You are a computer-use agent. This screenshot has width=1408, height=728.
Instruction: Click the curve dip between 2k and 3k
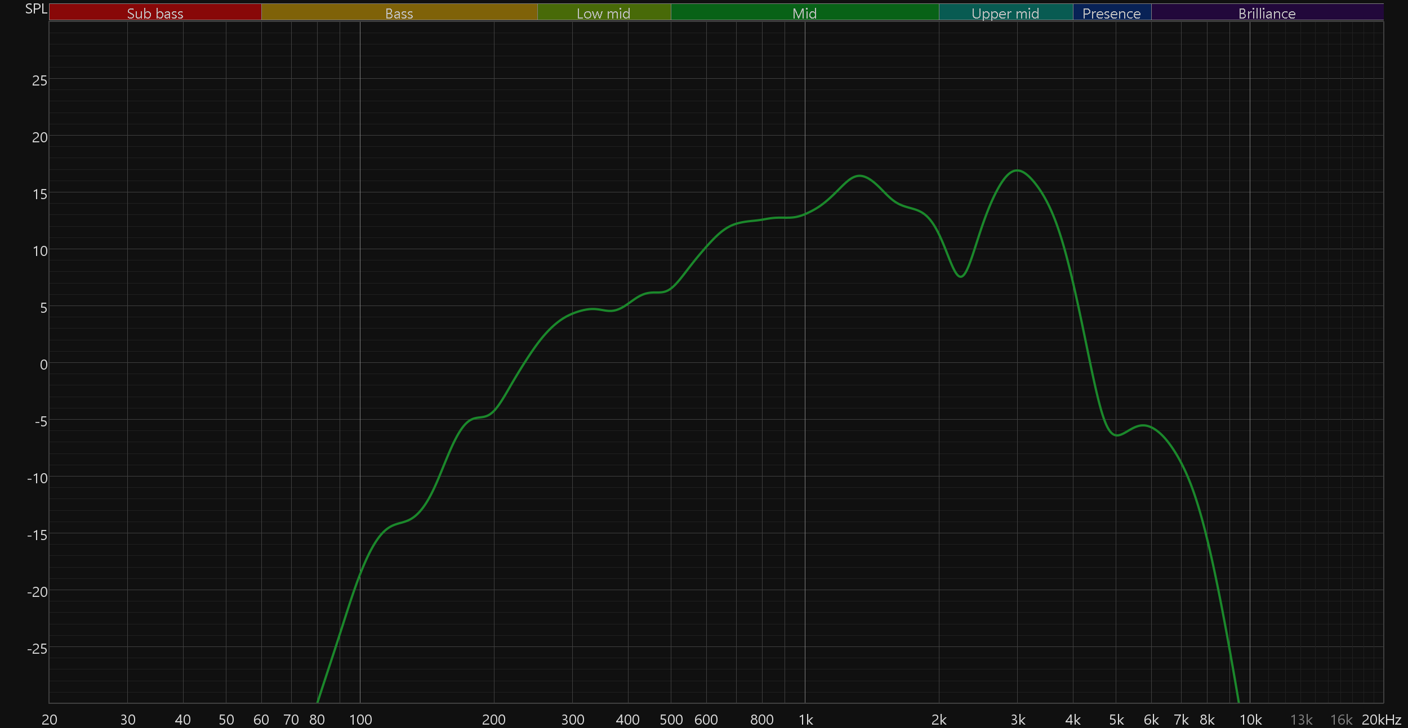[961, 276]
